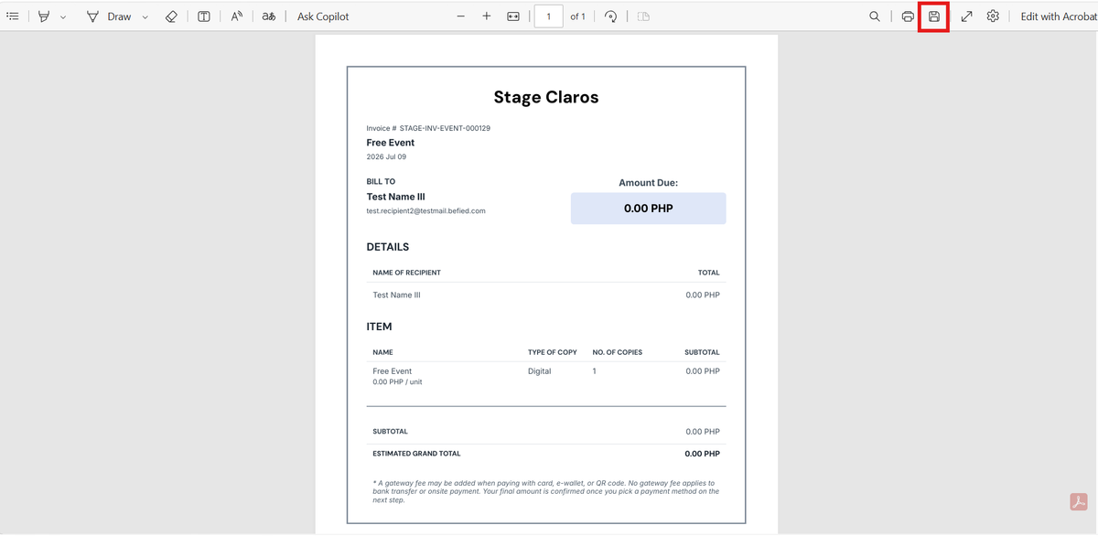Click the TYPE OF COPY column header
The image size is (1098, 536).
(x=553, y=352)
